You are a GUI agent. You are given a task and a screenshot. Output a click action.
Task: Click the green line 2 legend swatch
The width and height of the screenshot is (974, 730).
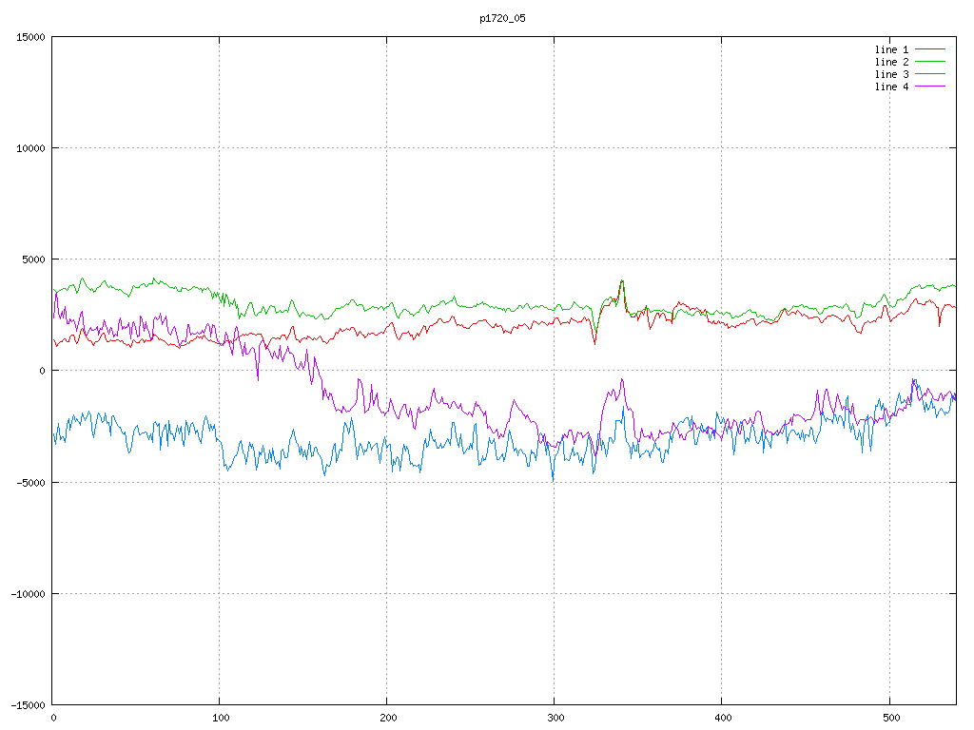(x=931, y=62)
